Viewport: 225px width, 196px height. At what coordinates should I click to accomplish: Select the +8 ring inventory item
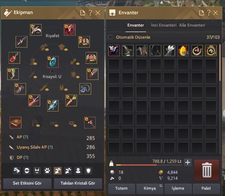[197, 51]
